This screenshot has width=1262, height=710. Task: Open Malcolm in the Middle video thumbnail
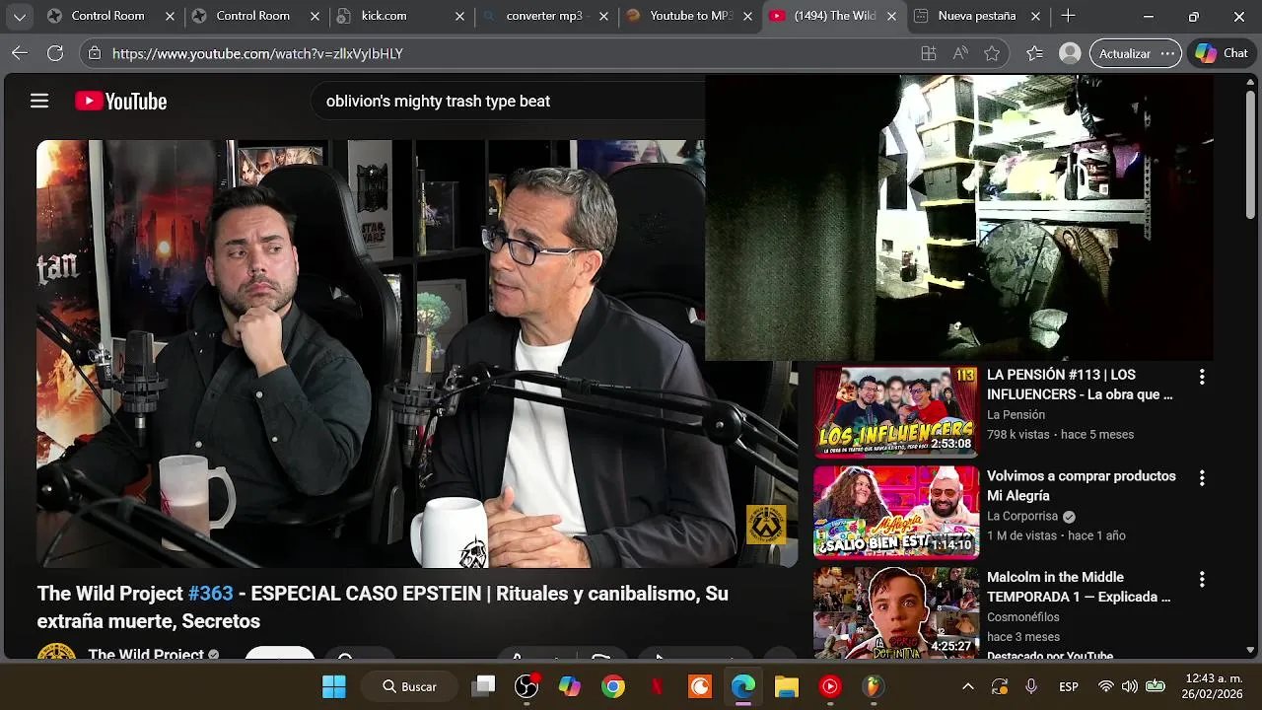(896, 611)
